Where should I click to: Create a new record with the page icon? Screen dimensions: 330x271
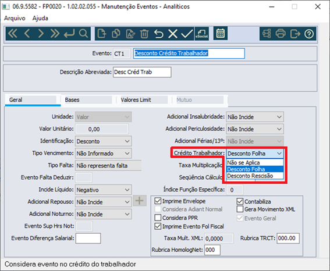coord(102,33)
